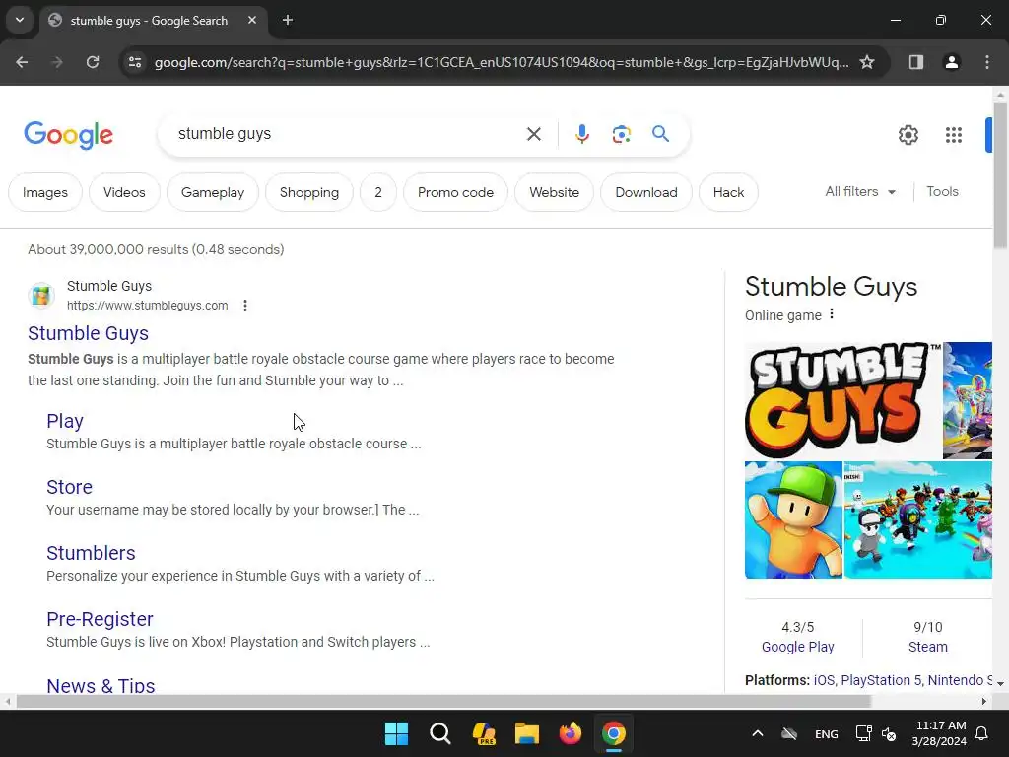Open the Store sitelink
This screenshot has width=1009, height=757.
click(70, 487)
